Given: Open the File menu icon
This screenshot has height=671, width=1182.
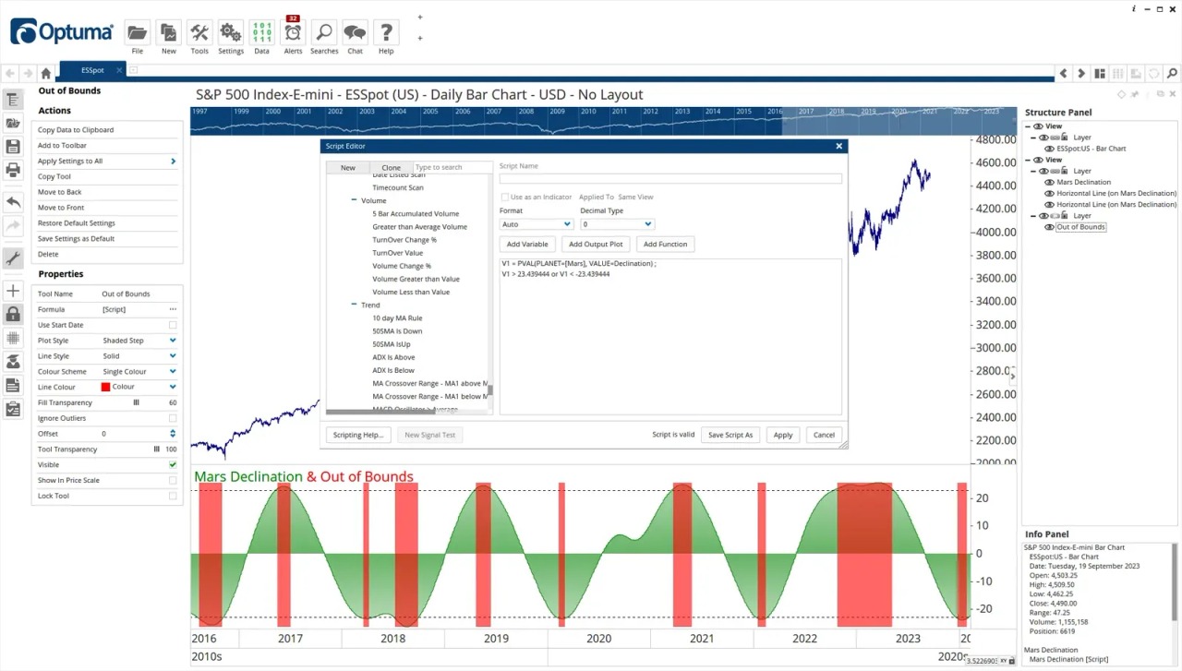Looking at the screenshot, I should point(137,33).
